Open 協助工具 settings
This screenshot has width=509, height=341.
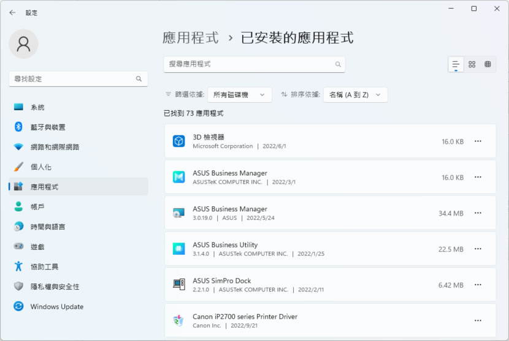click(78, 266)
